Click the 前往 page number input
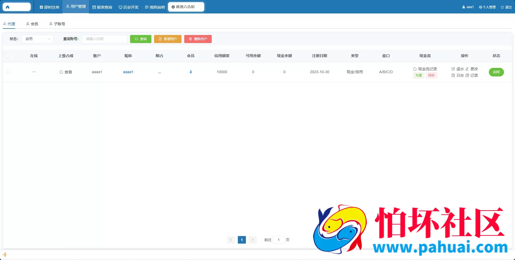Image resolution: width=515 pixels, height=260 pixels. point(279,240)
